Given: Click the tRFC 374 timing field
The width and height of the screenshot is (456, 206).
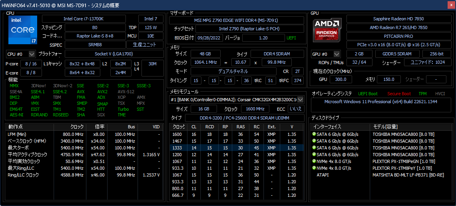Looking at the screenshot, I should 297,80.
